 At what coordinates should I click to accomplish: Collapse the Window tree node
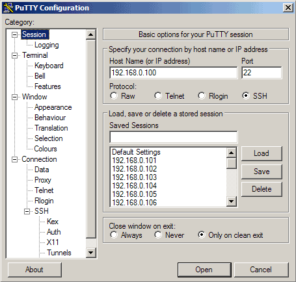(x=14, y=97)
